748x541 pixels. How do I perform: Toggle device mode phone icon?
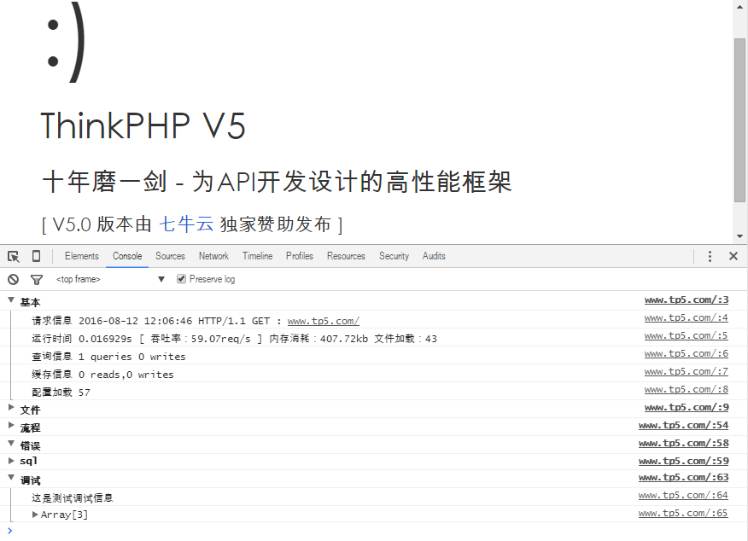coord(36,257)
